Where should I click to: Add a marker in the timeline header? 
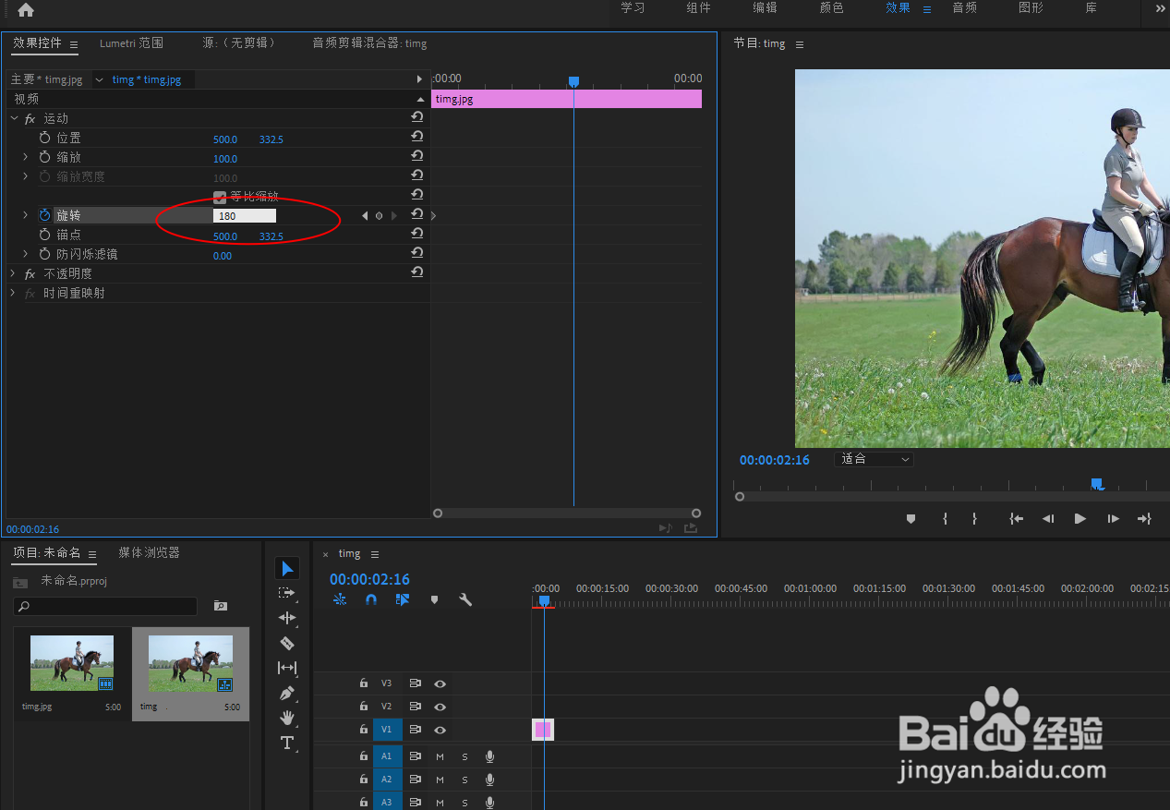(434, 599)
